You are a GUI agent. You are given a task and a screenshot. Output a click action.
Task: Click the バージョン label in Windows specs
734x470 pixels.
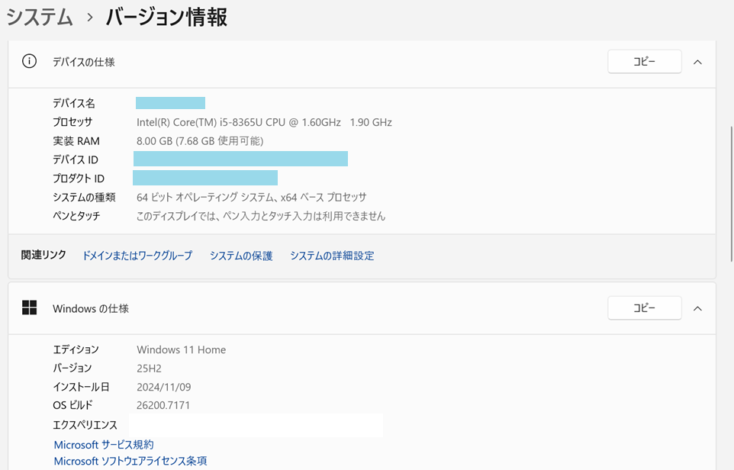(x=72, y=368)
